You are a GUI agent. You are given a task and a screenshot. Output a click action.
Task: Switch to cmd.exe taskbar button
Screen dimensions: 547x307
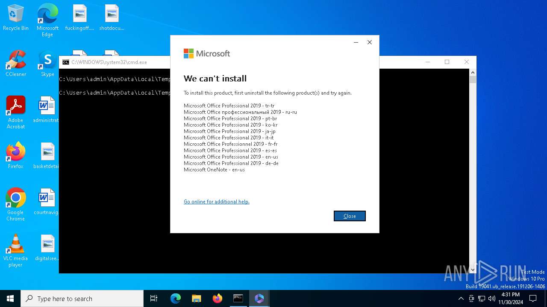pos(238,298)
